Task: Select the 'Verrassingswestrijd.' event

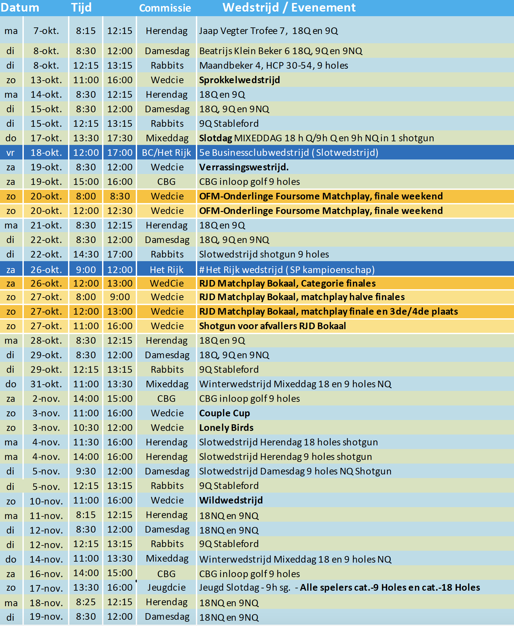Action: (x=244, y=167)
